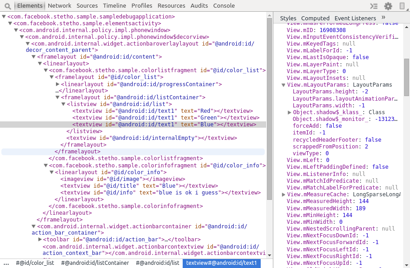Switch to the Network tab
410x268 pixels.
click(x=60, y=6)
